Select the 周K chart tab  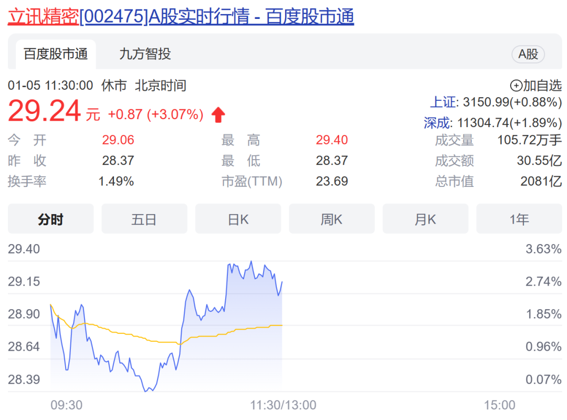click(x=332, y=219)
